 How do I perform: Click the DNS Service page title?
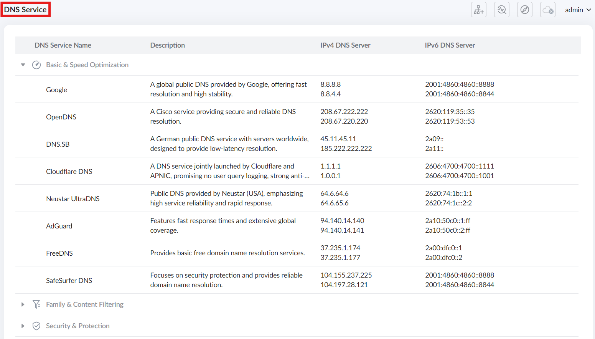25,10
